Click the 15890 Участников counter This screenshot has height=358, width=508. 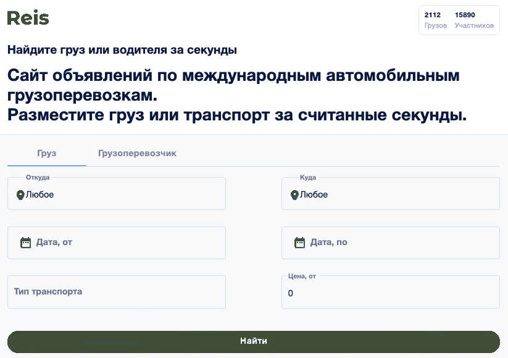point(474,20)
